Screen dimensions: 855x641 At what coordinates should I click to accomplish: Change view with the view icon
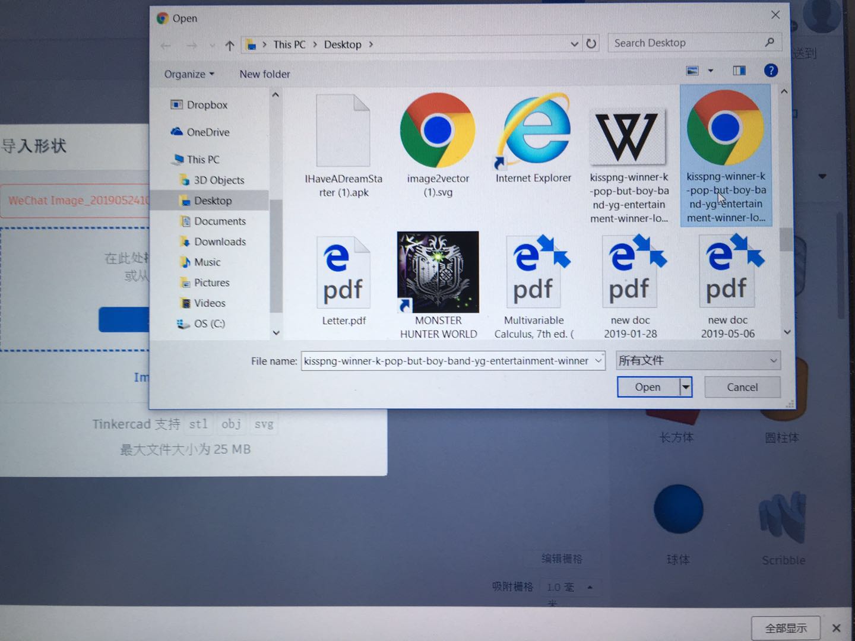click(x=692, y=71)
